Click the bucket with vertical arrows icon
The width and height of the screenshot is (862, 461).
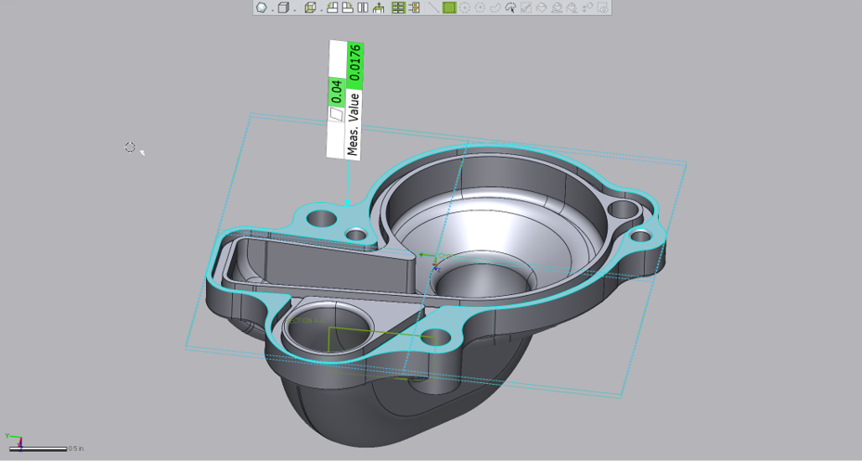pyautogui.click(x=587, y=7)
